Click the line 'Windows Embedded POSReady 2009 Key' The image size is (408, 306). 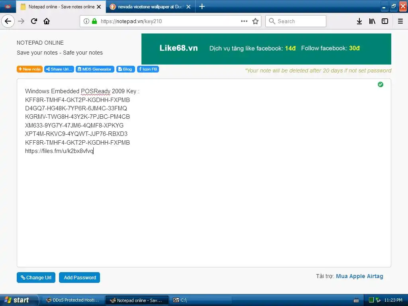tap(82, 91)
